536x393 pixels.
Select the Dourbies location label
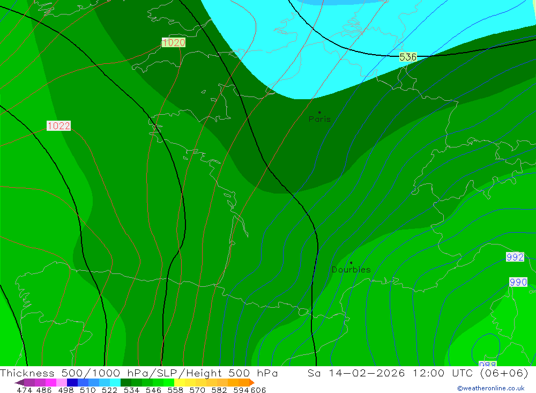coord(351,270)
